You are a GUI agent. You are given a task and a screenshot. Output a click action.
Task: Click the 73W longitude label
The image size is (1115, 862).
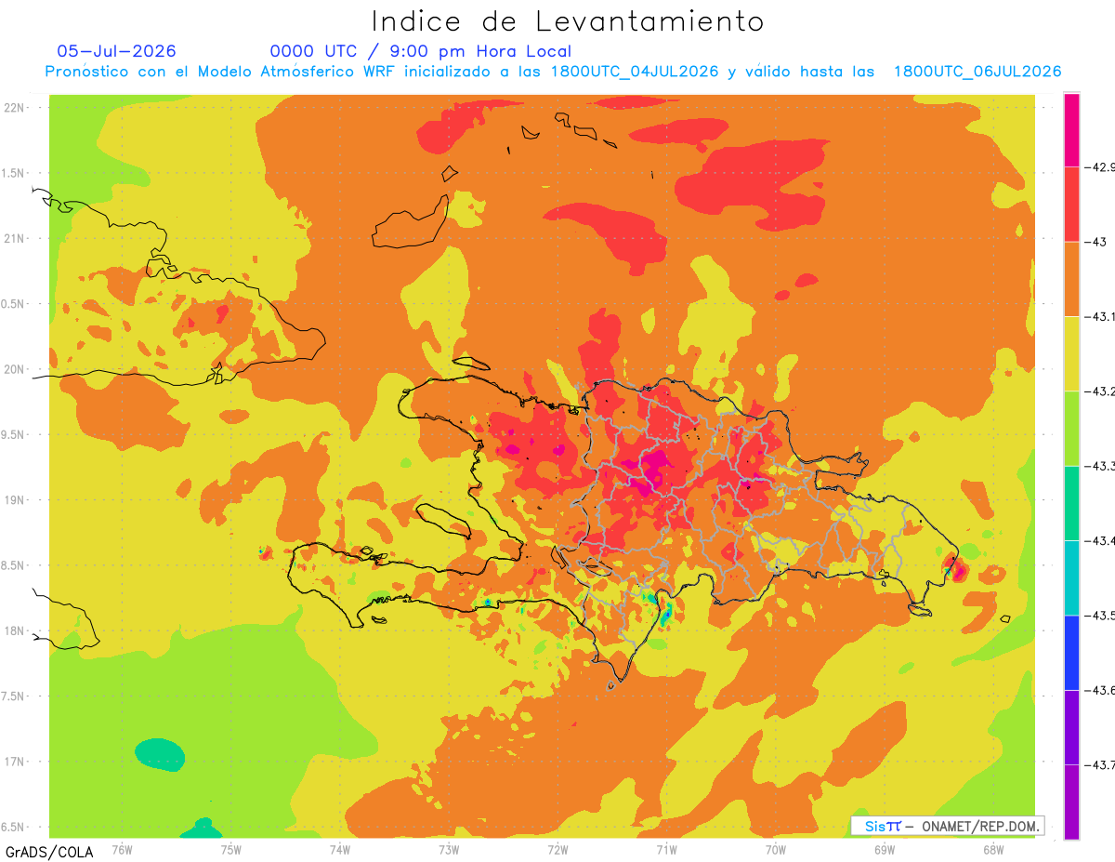449,849
